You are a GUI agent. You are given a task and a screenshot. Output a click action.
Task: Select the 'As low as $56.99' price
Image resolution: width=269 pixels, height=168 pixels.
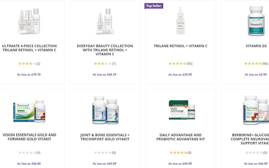point(29,164)
